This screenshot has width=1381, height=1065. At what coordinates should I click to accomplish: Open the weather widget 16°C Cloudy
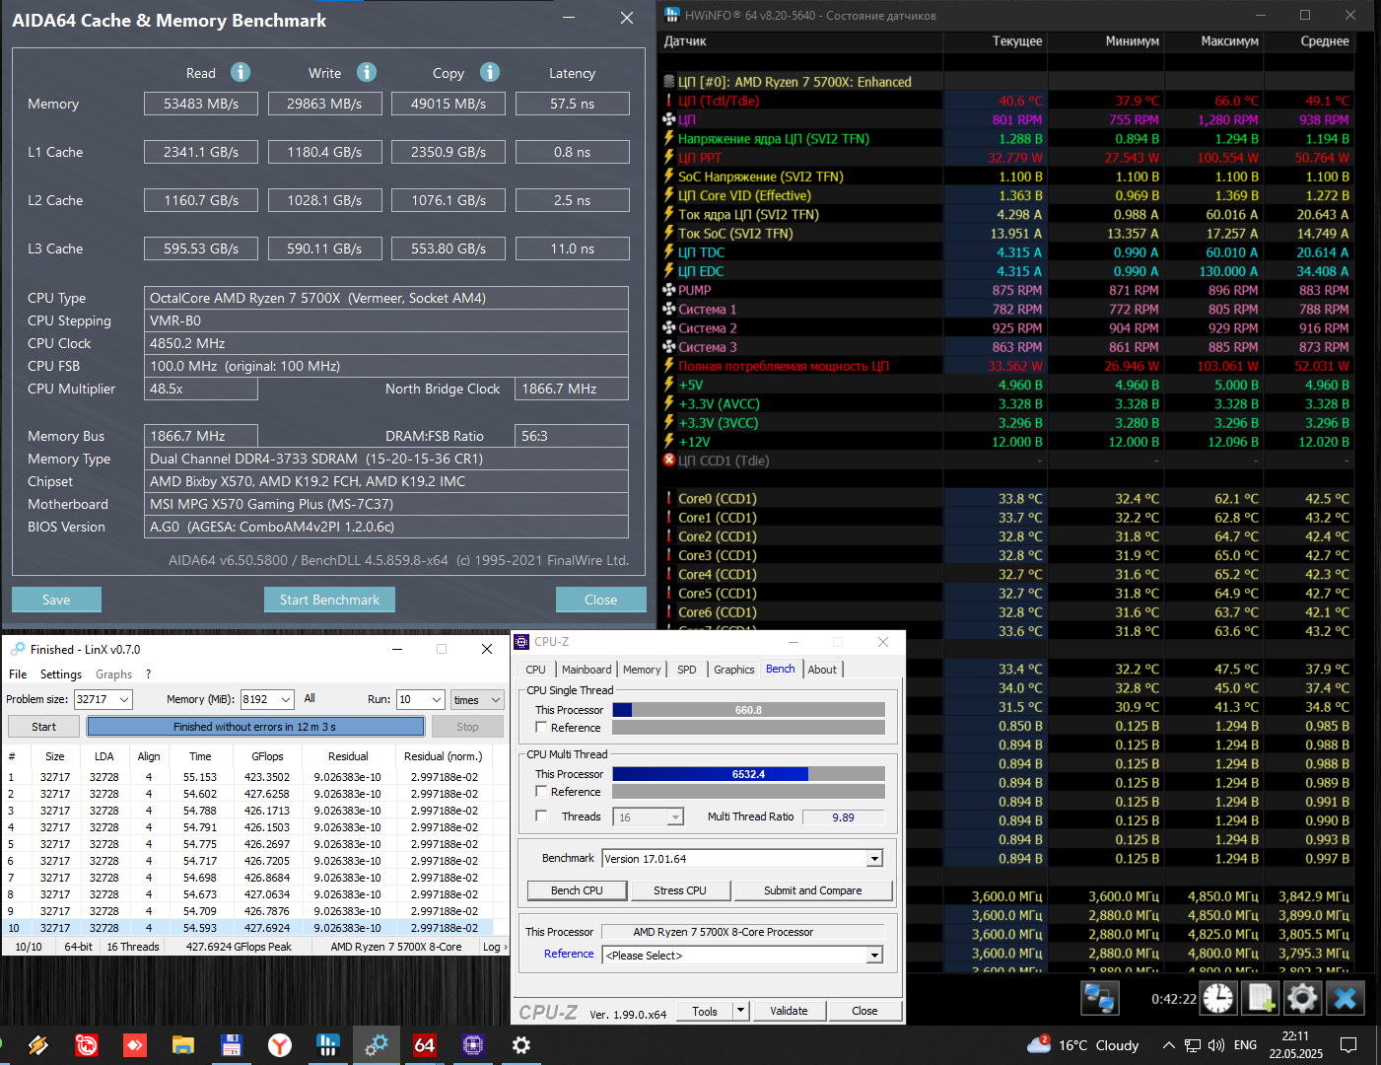[1082, 1045]
